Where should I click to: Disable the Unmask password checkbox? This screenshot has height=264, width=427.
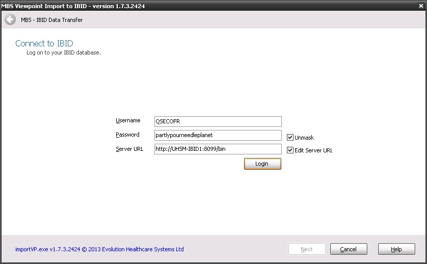[x=290, y=137]
